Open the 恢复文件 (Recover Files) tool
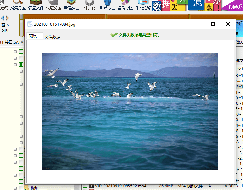Screen dimensions: 243x190 pyautogui.click(x=36, y=5)
